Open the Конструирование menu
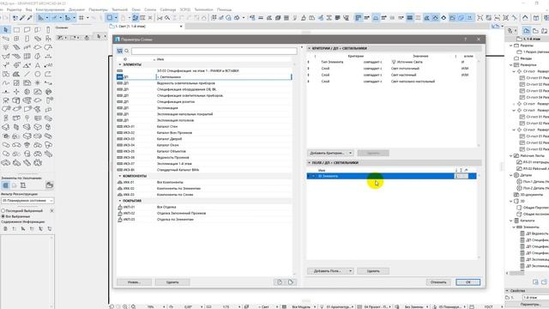The image size is (549, 309). tap(50, 9)
